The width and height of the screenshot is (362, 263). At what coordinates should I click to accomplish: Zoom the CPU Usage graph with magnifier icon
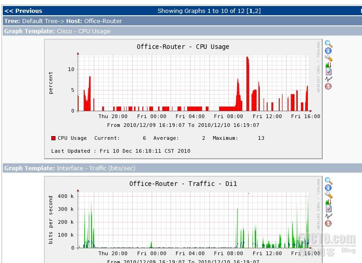[x=329, y=43]
